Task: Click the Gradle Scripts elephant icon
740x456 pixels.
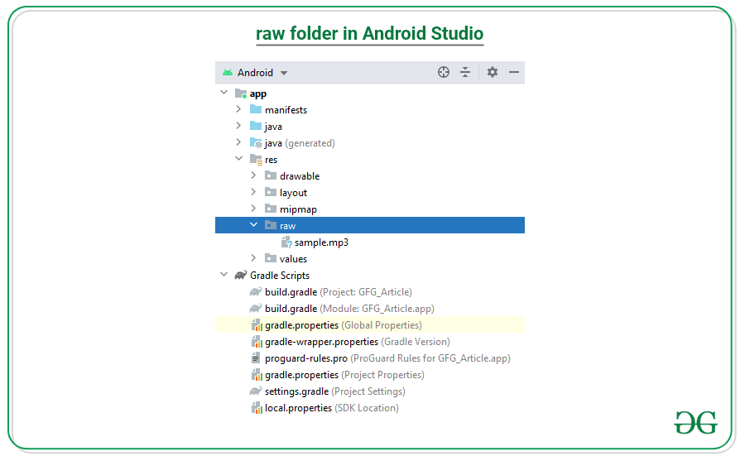Action: tap(240, 276)
